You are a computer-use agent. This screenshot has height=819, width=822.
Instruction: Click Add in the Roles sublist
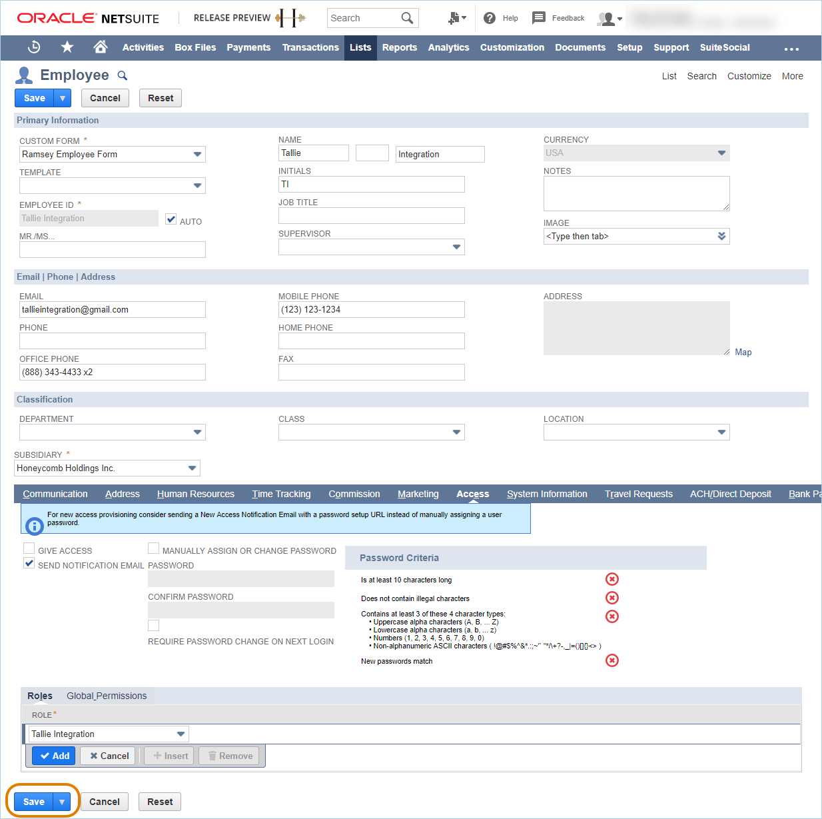click(54, 756)
